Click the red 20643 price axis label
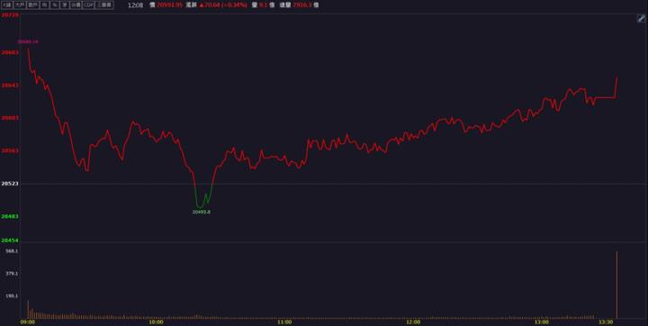Image resolution: width=648 pixels, height=326 pixels. (9, 86)
